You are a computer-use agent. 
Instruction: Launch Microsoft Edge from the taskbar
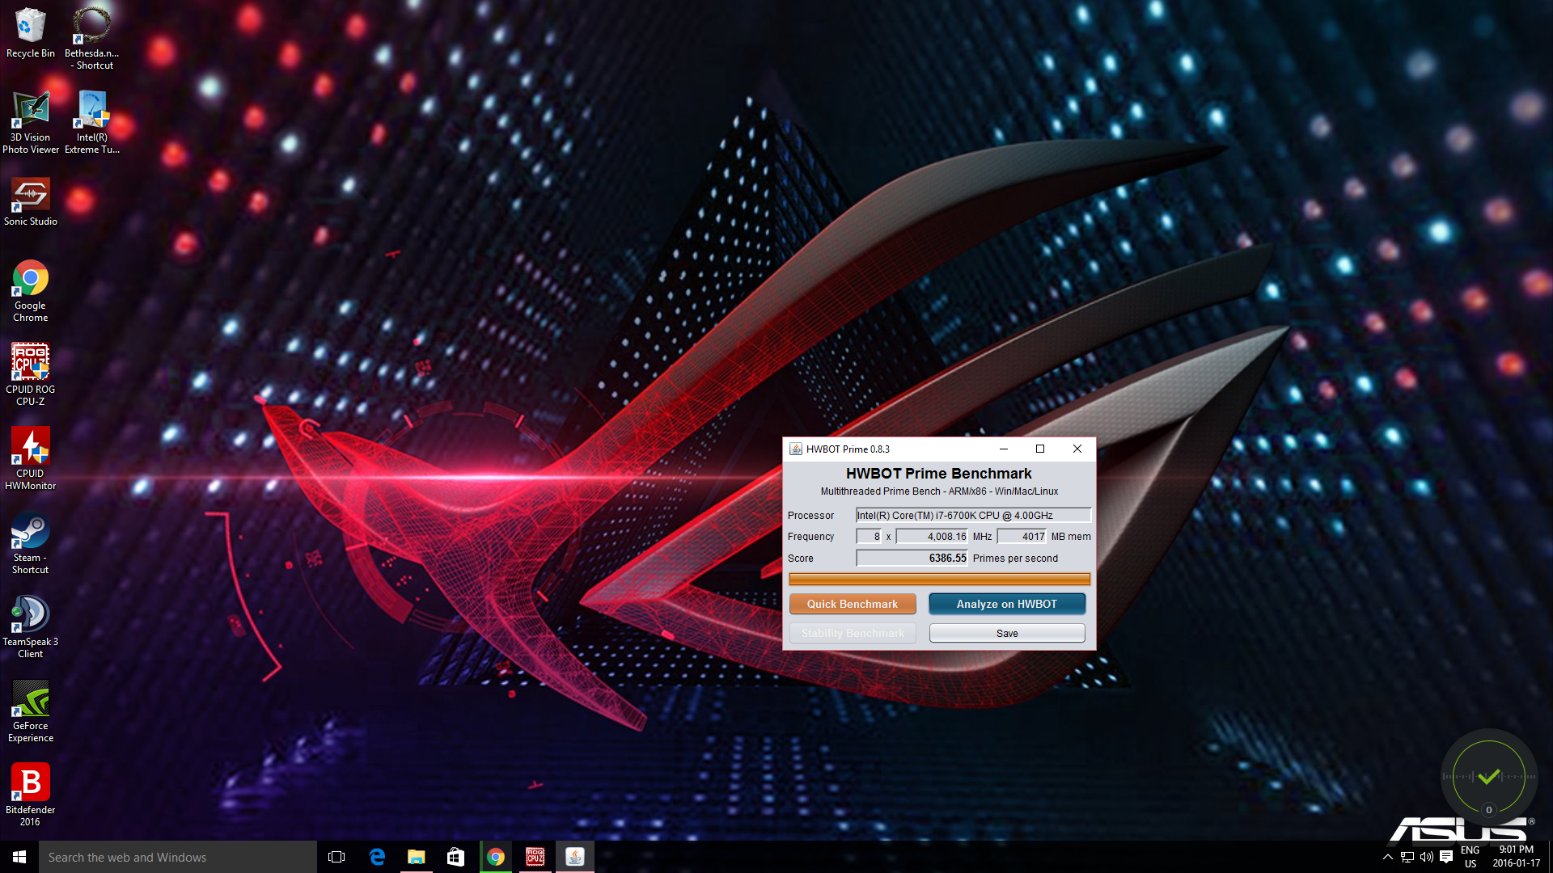click(x=377, y=857)
